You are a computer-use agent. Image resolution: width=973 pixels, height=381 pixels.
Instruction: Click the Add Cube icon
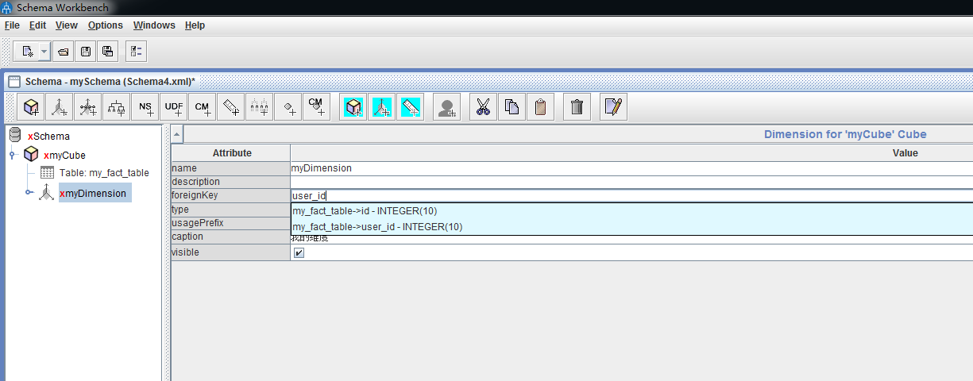[x=31, y=106]
